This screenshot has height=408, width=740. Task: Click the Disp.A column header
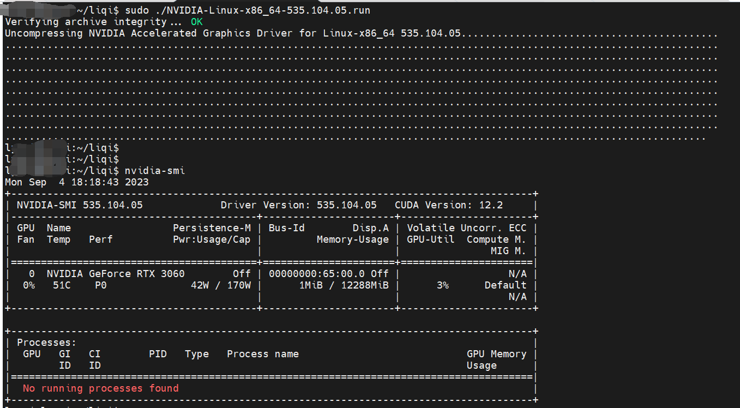point(371,228)
